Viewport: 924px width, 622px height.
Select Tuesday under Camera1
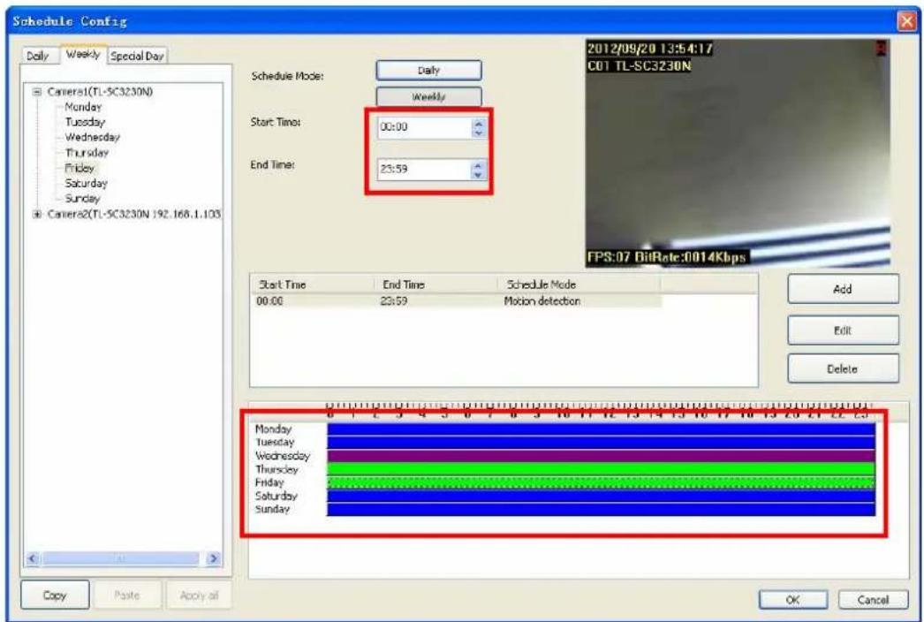coord(85,122)
